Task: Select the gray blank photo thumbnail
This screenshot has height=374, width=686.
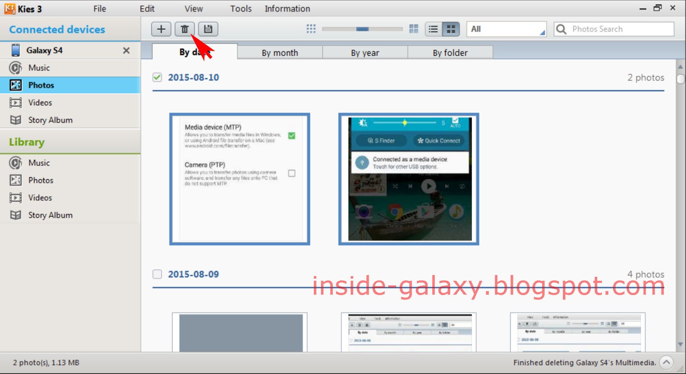Action: pyautogui.click(x=240, y=332)
